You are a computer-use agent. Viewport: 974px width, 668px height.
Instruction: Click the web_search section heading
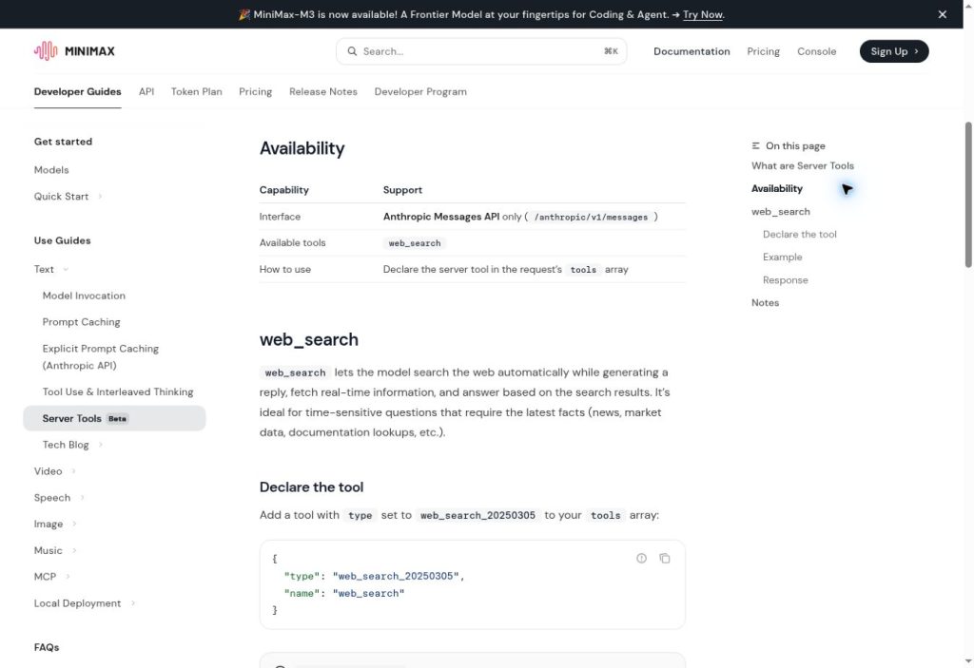(x=309, y=339)
